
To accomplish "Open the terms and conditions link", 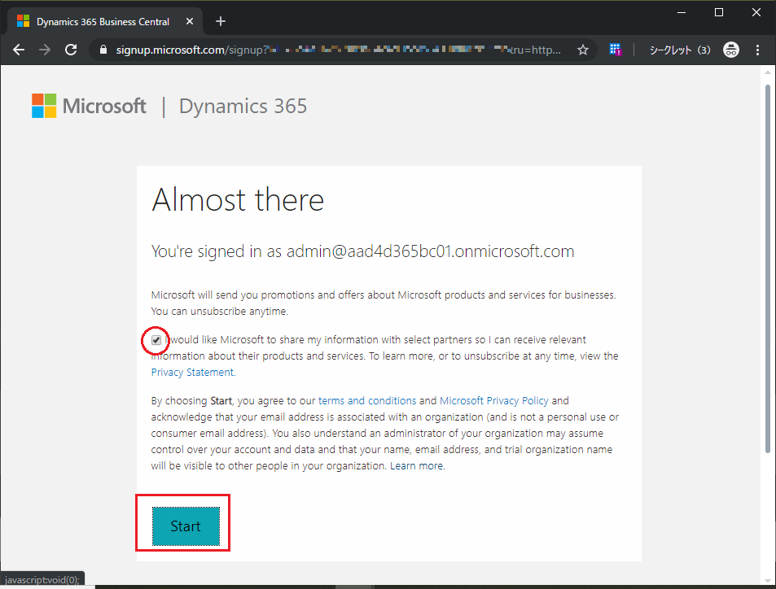I will [367, 400].
